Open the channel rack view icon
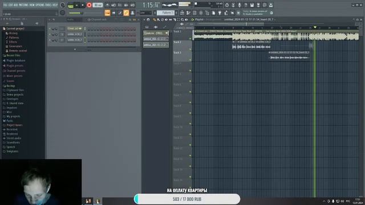365x205 pixels. 194,13
